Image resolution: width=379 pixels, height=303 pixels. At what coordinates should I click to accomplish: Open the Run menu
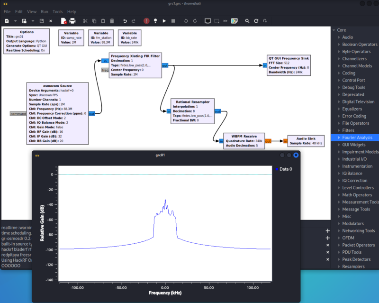point(44,11)
